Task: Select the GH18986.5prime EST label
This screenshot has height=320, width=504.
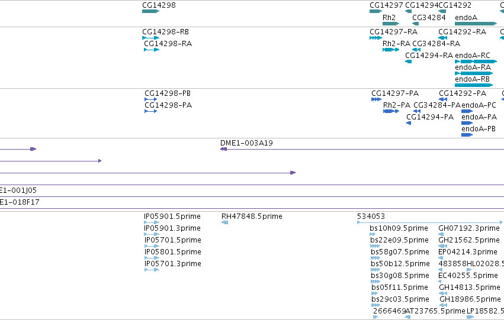Action: pyautogui.click(x=470, y=299)
